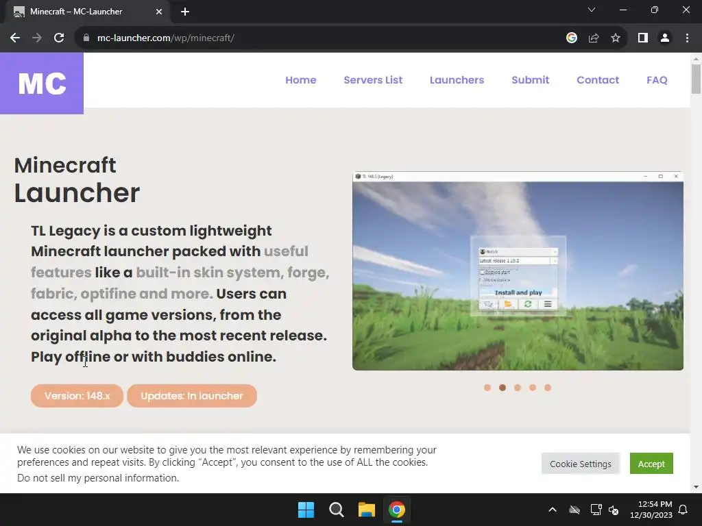Viewport: 702px width, 526px height.
Task: Open the notifications bell
Action: [683, 510]
